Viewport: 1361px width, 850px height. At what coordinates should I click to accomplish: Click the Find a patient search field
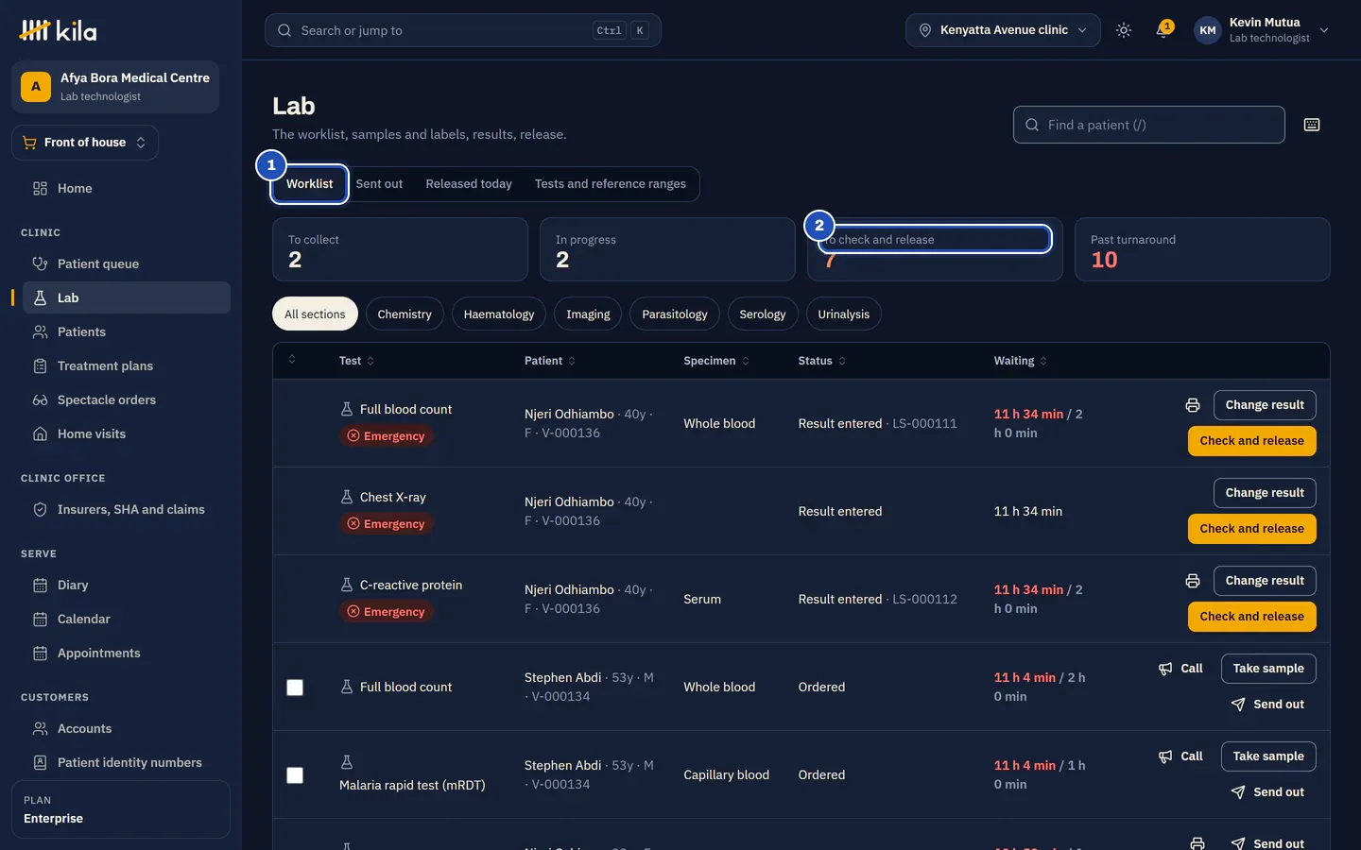coord(1148,125)
